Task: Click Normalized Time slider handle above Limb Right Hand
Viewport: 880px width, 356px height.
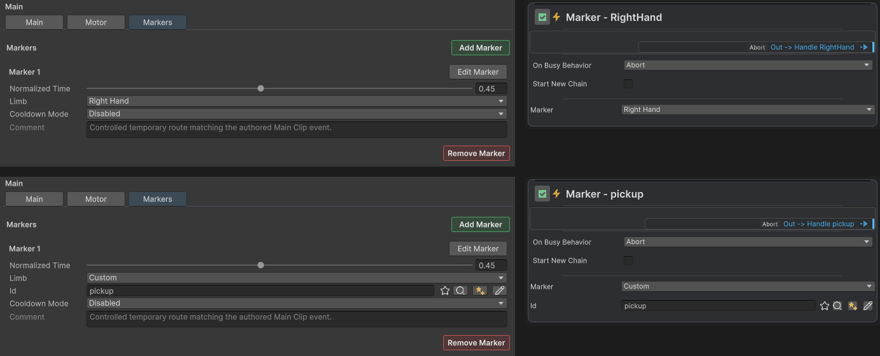Action: (261, 88)
